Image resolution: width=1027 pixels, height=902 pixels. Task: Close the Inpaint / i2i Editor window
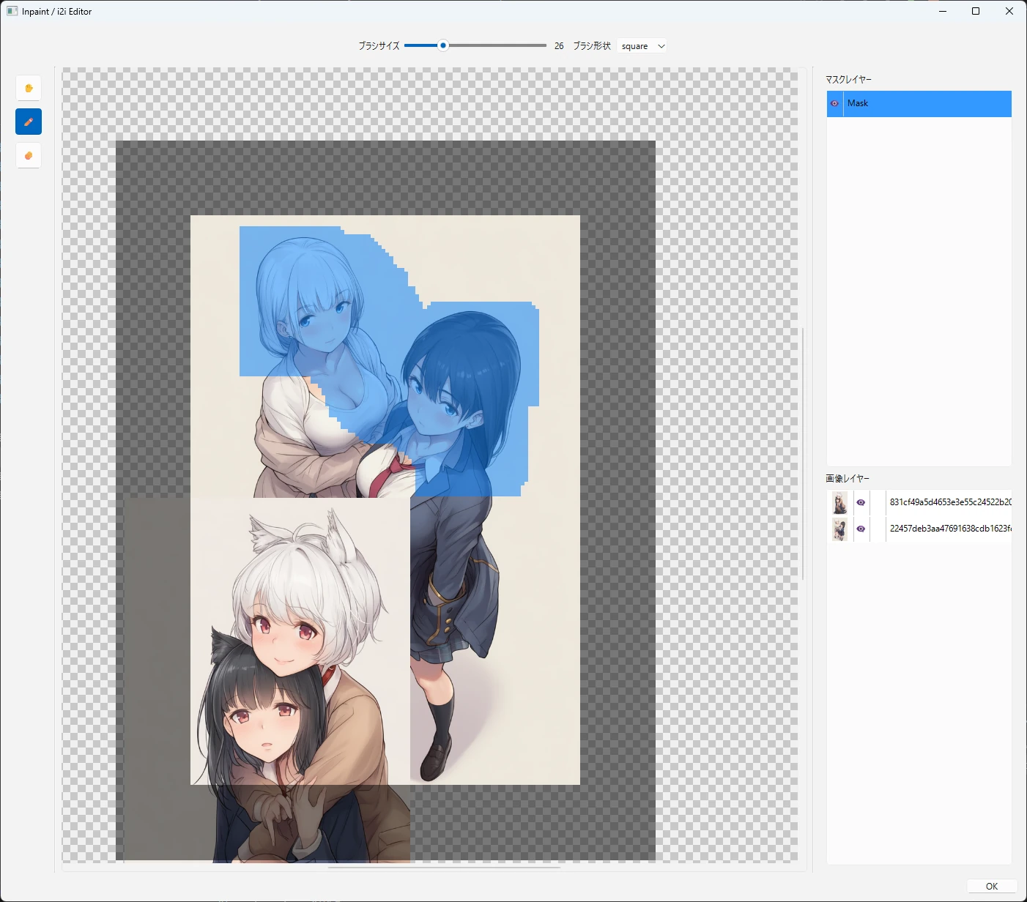[1009, 11]
